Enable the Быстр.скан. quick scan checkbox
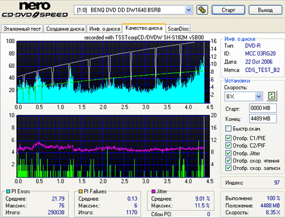 [229, 129]
